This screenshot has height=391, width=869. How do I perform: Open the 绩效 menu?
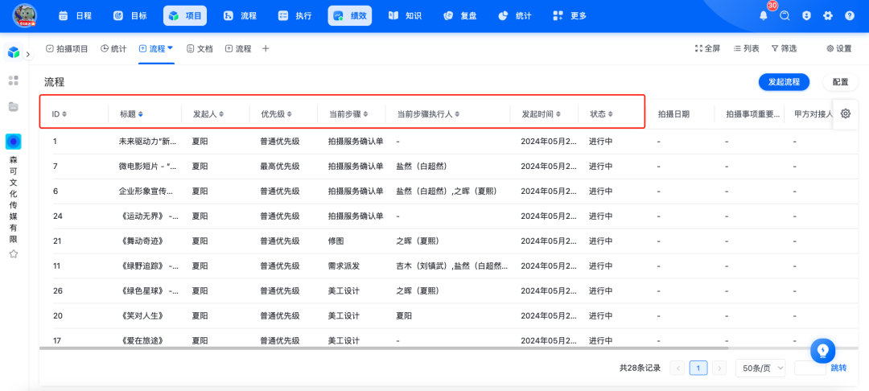350,15
